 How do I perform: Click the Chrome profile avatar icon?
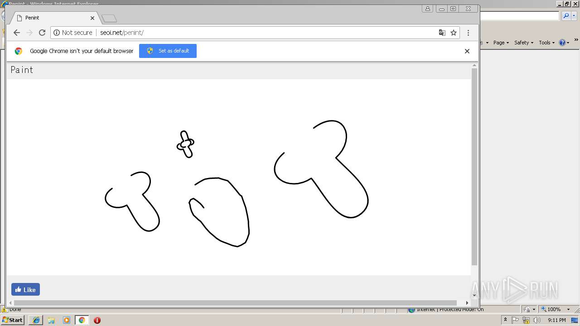click(427, 9)
